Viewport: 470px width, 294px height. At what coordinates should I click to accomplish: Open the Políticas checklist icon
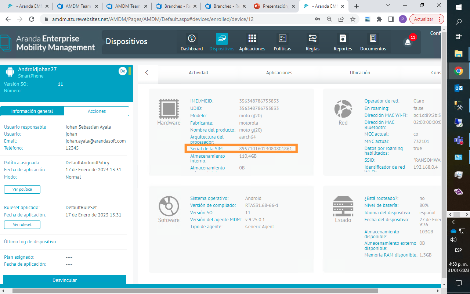pos(282,39)
